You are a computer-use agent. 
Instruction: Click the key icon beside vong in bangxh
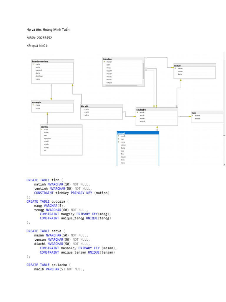point(119,142)
